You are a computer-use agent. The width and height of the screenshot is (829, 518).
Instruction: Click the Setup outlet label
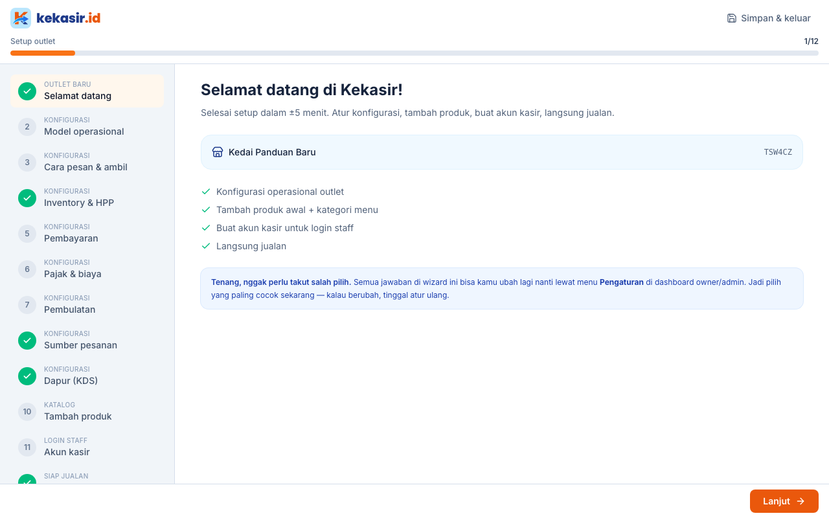(33, 41)
